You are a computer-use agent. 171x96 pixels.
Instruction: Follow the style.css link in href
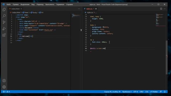coord(48,30)
